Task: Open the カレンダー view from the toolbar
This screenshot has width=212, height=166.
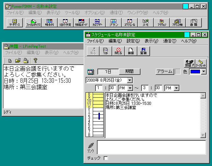Action: click(97, 23)
